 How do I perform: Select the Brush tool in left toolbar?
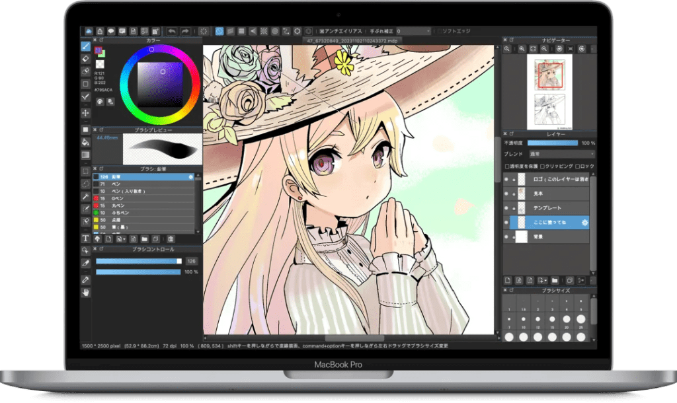tap(85, 46)
